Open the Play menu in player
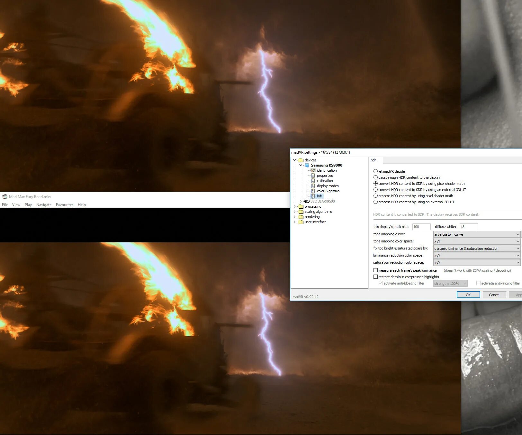 point(28,205)
